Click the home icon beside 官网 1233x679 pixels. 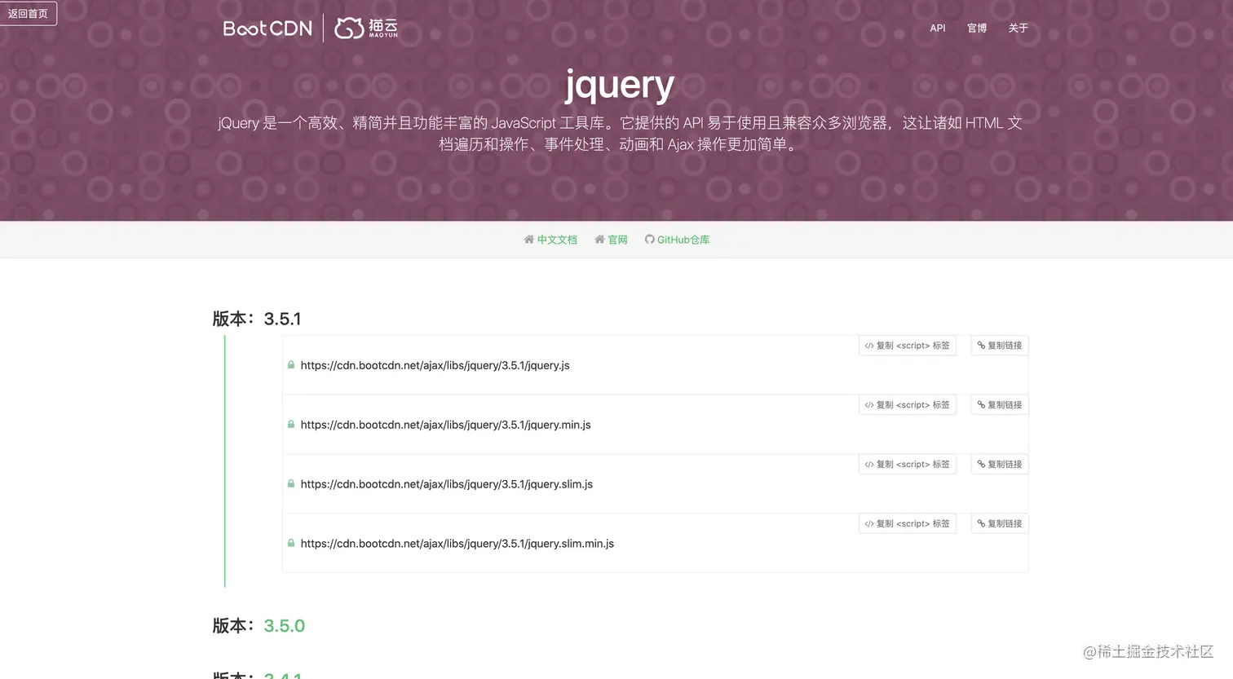tap(599, 240)
